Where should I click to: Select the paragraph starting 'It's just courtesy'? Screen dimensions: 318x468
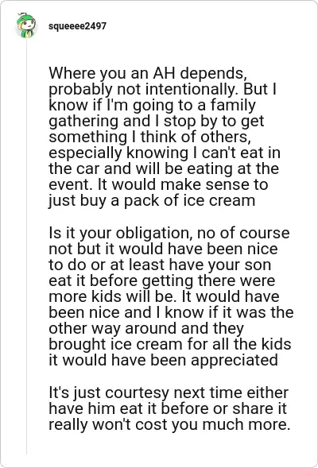[169, 408]
